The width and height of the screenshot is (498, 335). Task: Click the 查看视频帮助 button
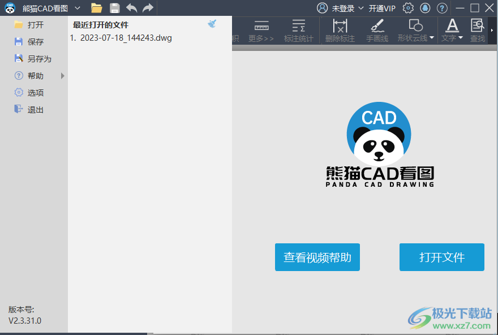tap(317, 257)
